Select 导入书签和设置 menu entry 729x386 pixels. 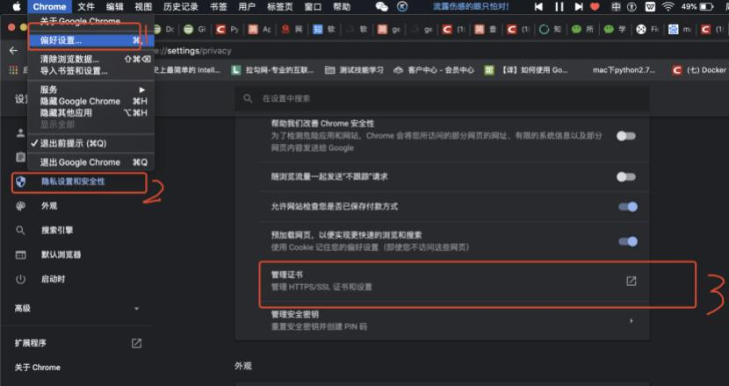[91, 70]
